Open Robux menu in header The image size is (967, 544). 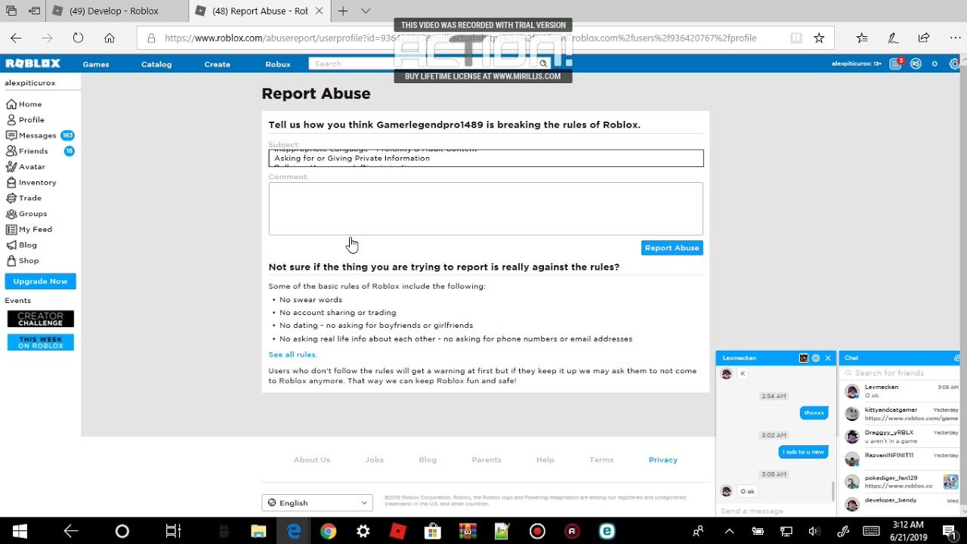(x=277, y=63)
